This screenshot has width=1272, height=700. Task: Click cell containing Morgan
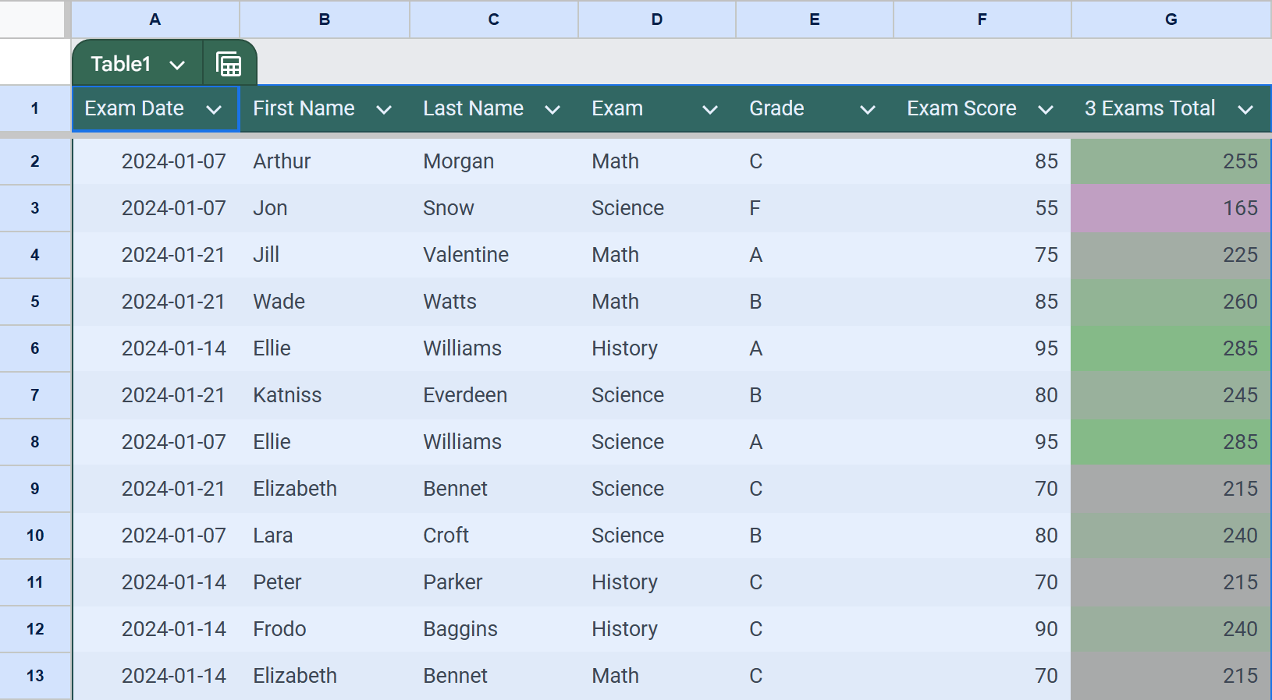(494, 161)
